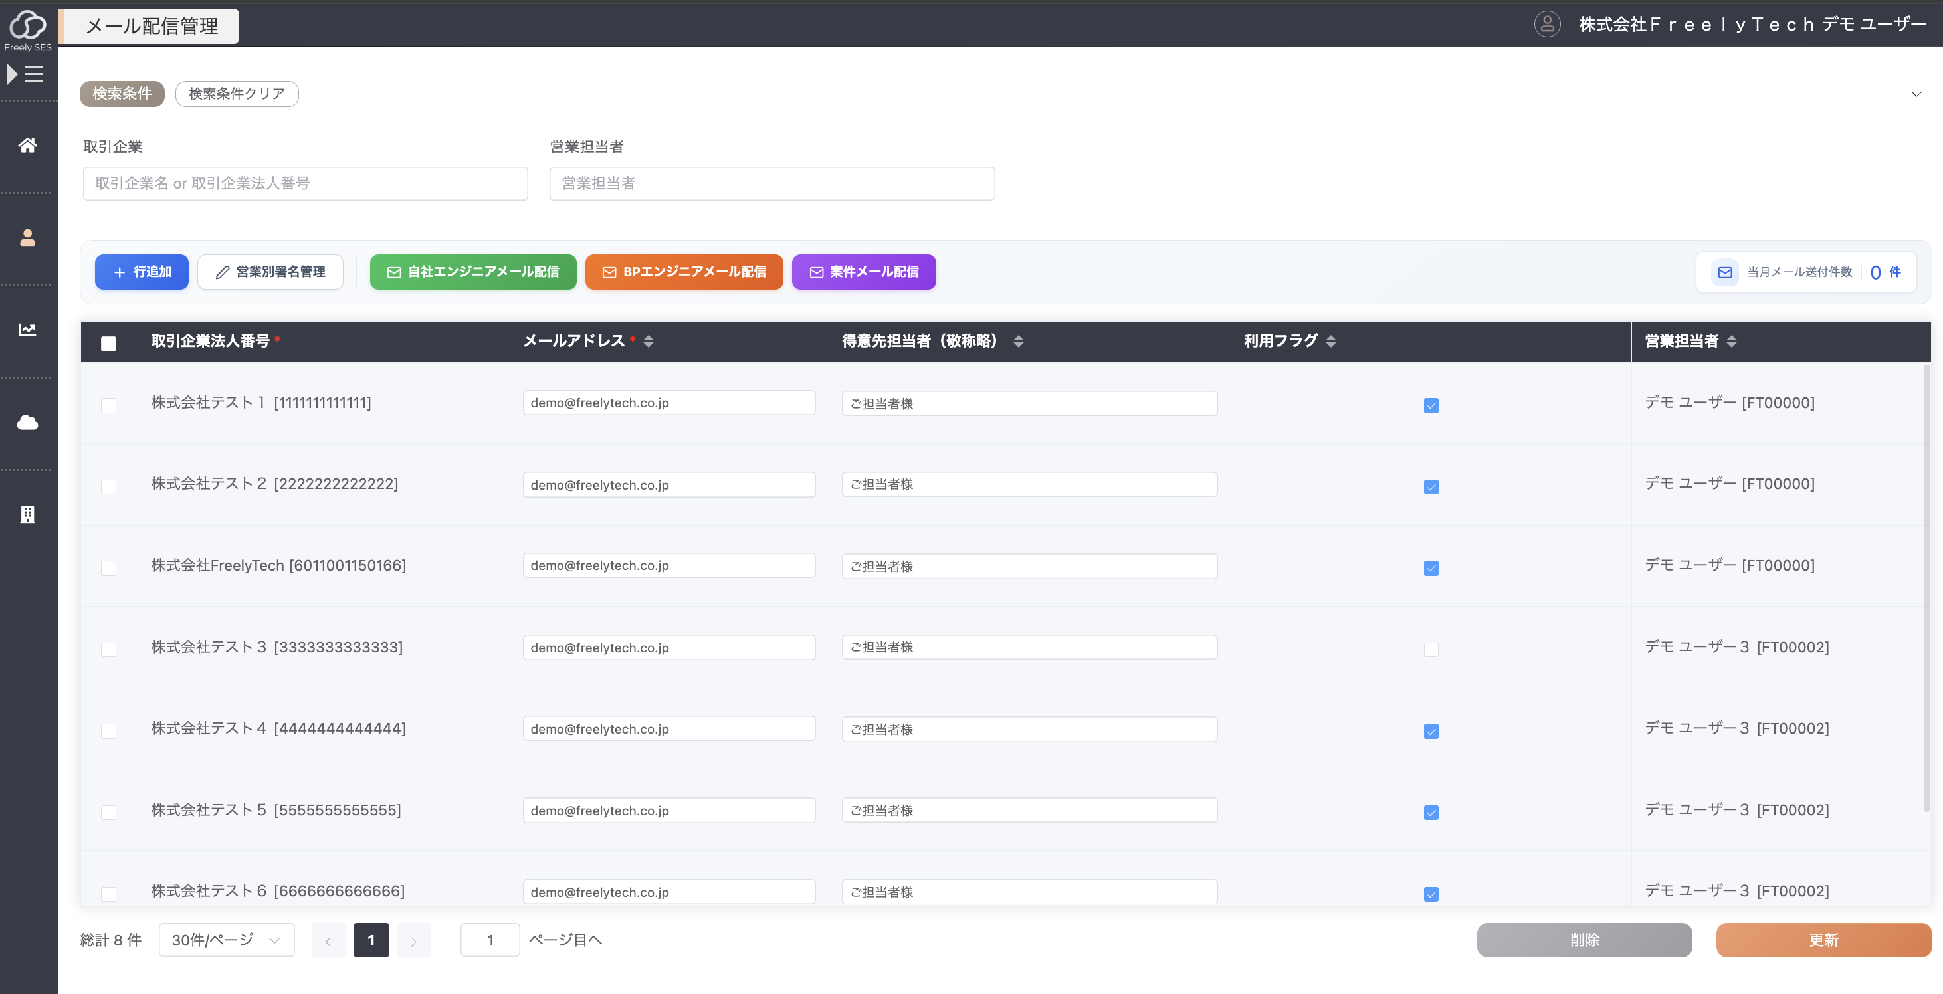Go to page 1 in pagination
This screenshot has height=994, width=1943.
pos(371,940)
